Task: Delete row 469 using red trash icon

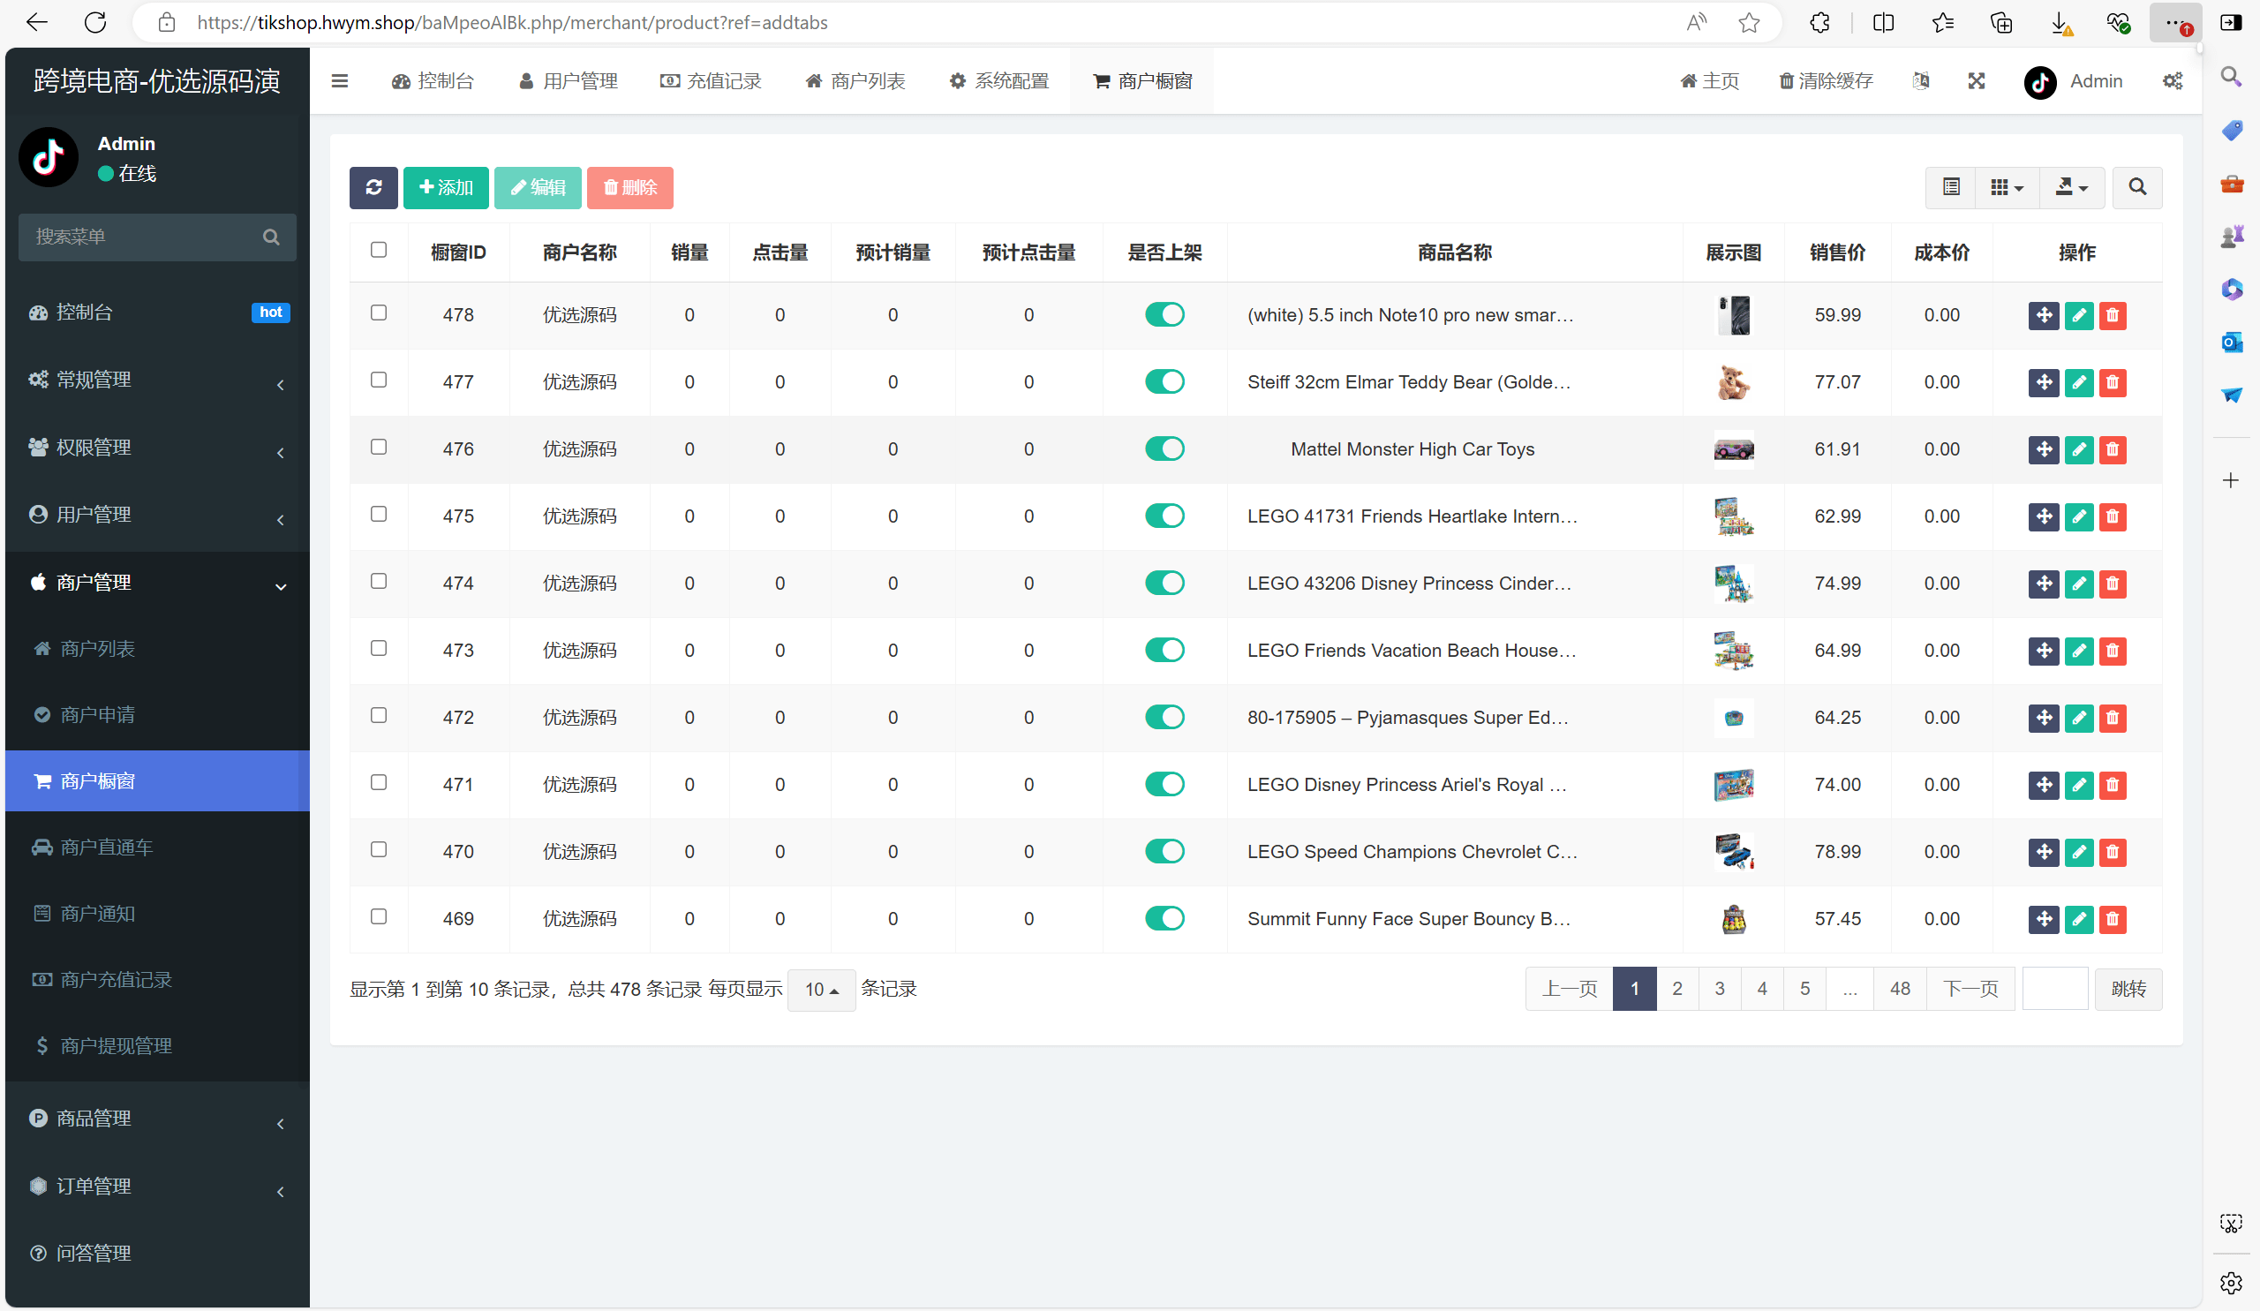Action: pos(2113,919)
